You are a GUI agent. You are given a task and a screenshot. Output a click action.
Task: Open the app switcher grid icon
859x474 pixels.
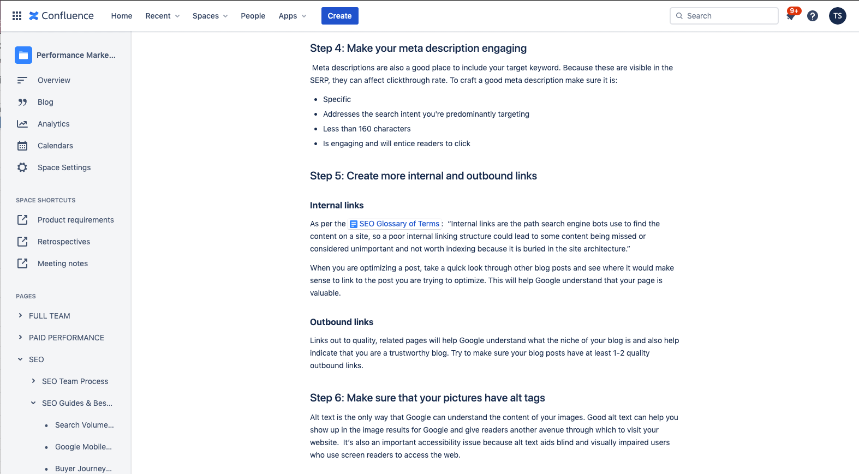pyautogui.click(x=16, y=15)
